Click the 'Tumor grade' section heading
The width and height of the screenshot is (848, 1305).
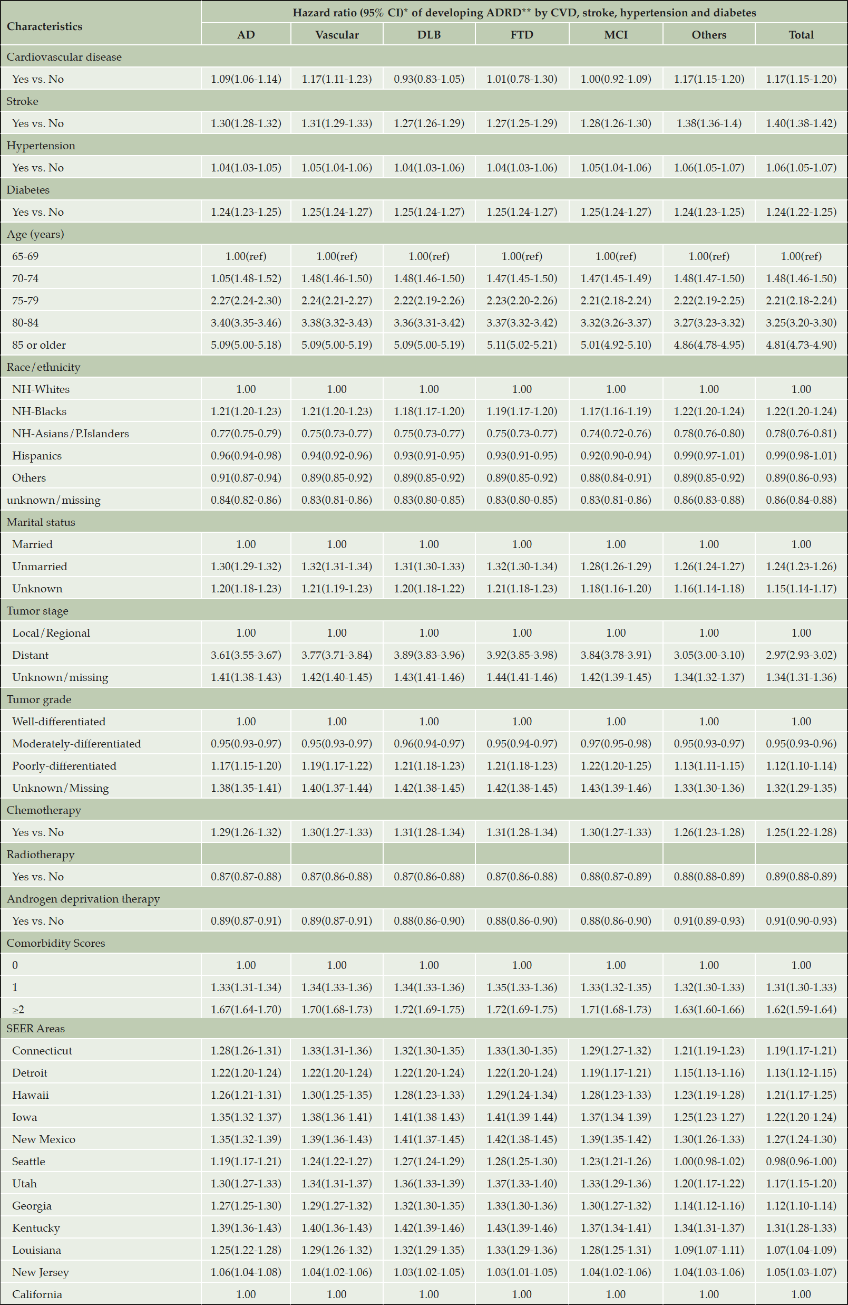pyautogui.click(x=39, y=699)
